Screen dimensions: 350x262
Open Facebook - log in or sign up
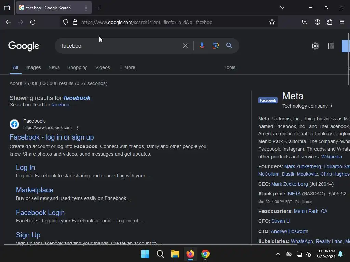52,137
